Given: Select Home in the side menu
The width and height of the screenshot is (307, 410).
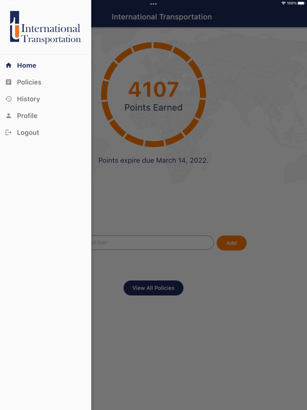Looking at the screenshot, I should tap(45, 65).
